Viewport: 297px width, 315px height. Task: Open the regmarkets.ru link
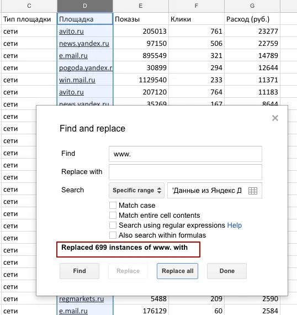[81, 299]
